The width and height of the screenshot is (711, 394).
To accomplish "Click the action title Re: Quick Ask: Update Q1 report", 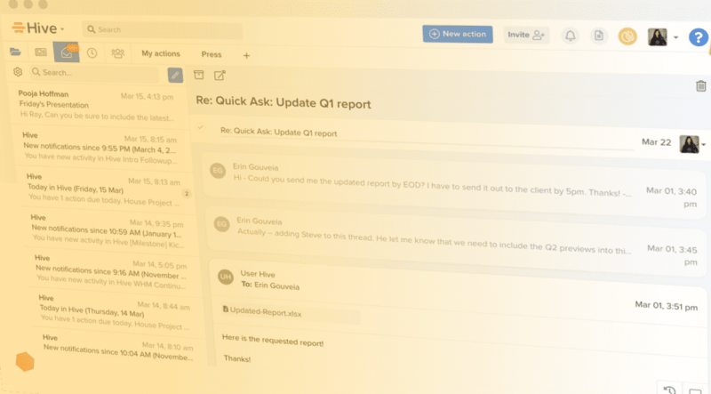I will coord(278,133).
